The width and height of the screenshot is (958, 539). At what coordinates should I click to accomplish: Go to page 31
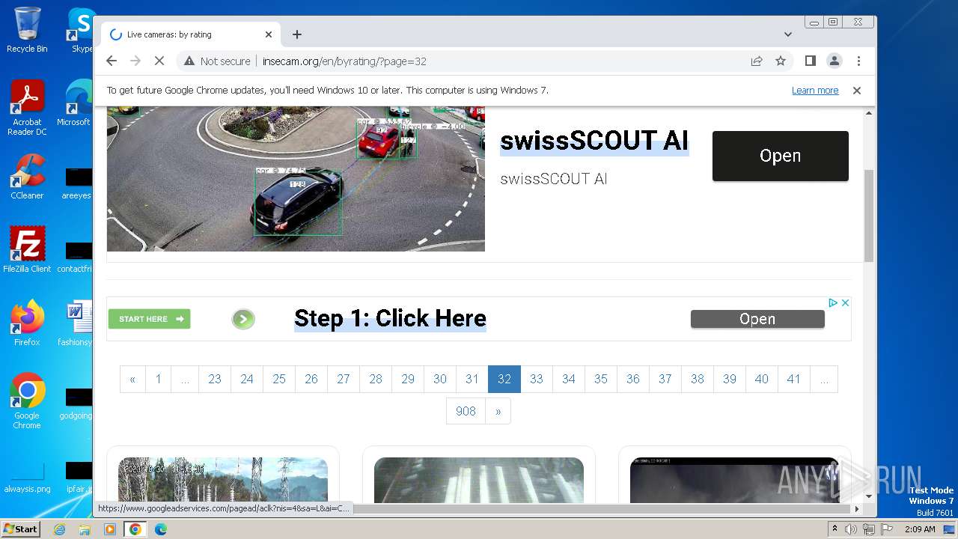[x=472, y=379]
